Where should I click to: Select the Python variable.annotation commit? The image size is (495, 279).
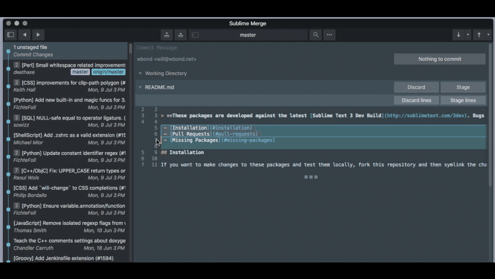tap(65, 209)
